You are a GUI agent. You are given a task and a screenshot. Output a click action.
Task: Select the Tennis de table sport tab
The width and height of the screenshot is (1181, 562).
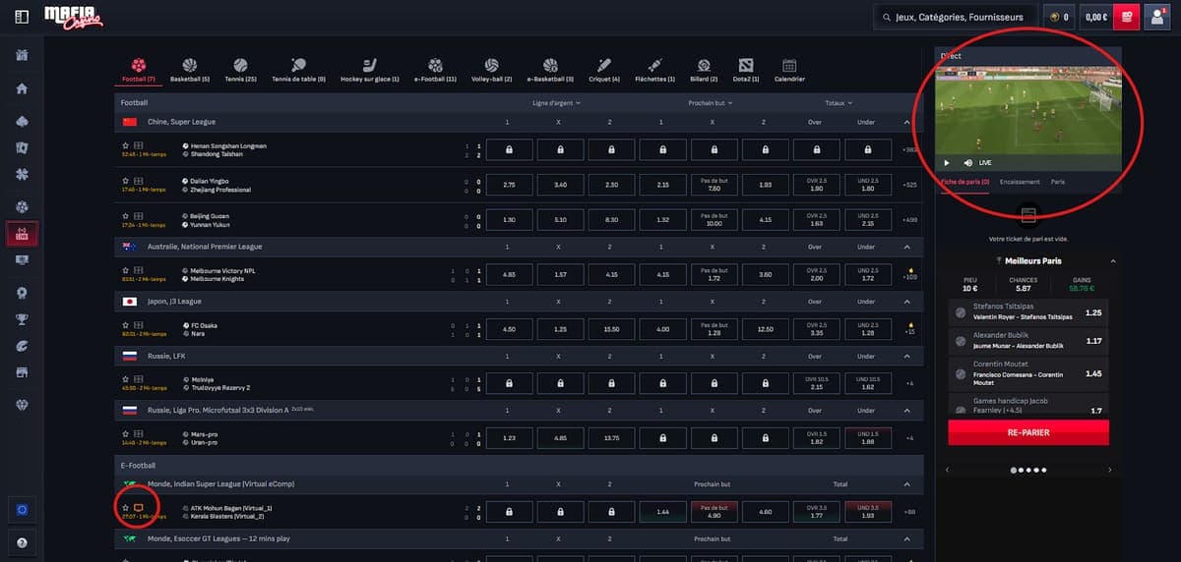[298, 70]
